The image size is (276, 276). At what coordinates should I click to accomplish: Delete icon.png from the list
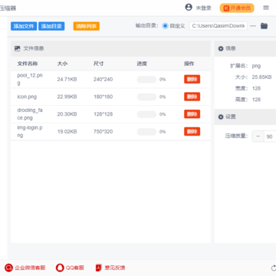pos(192,97)
